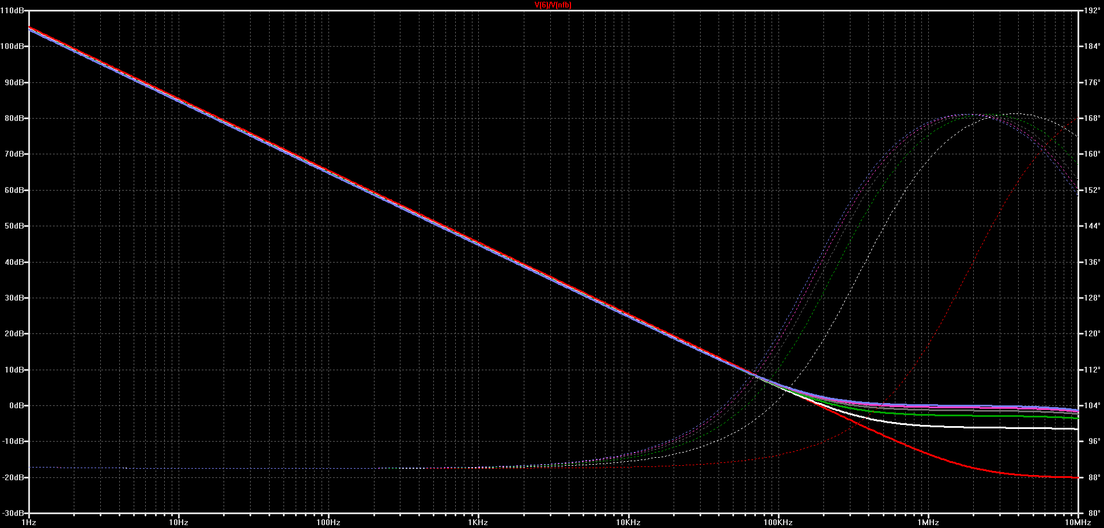The width and height of the screenshot is (1104, 528).
Task: Click the 10MHz frequency axis label
Action: pos(1077,522)
